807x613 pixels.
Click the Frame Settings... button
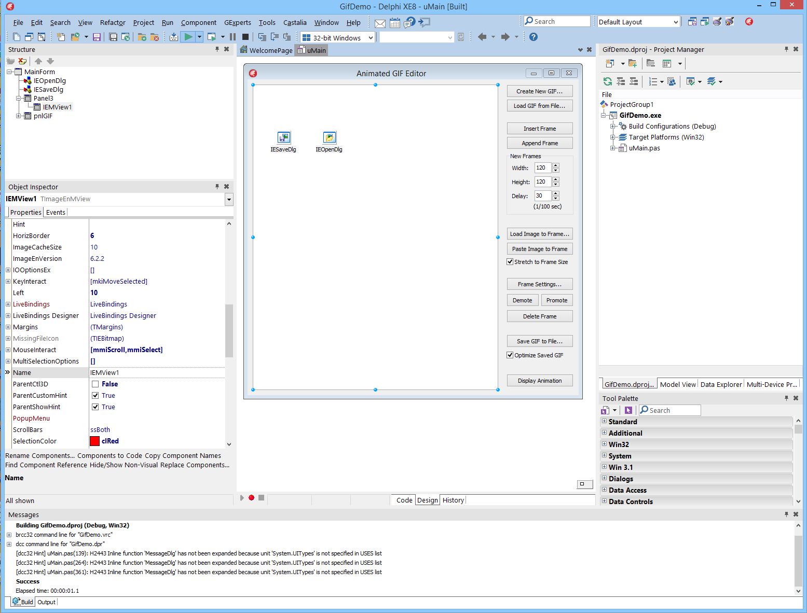tap(540, 284)
